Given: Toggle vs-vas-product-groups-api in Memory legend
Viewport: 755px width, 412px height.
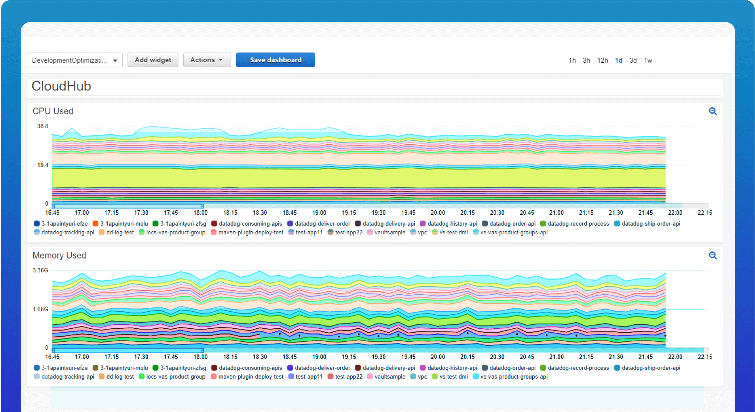Looking at the screenshot, I should click(x=510, y=377).
